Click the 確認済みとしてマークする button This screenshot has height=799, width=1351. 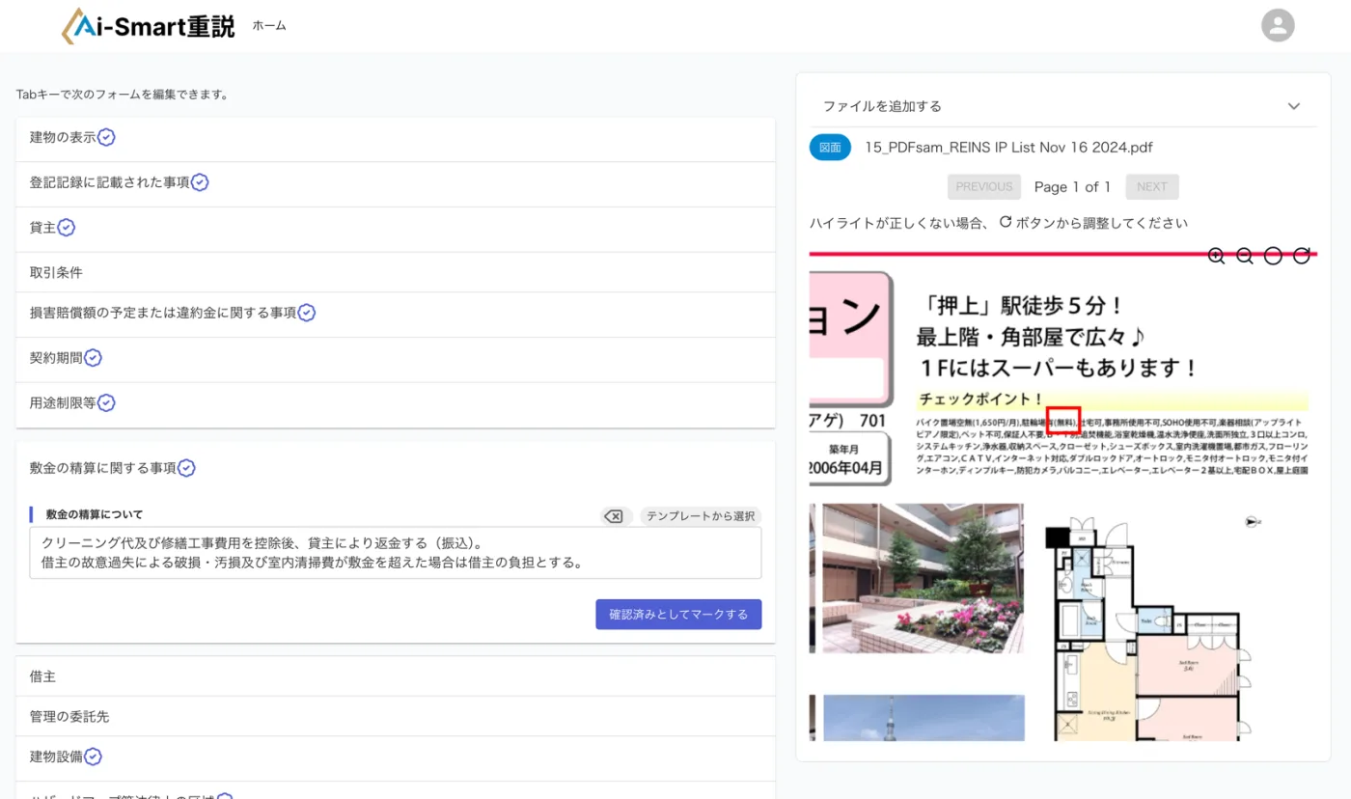678,614
